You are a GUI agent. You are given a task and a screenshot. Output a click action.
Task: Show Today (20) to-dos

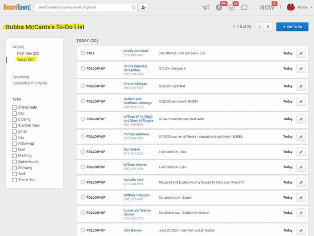coord(26,60)
